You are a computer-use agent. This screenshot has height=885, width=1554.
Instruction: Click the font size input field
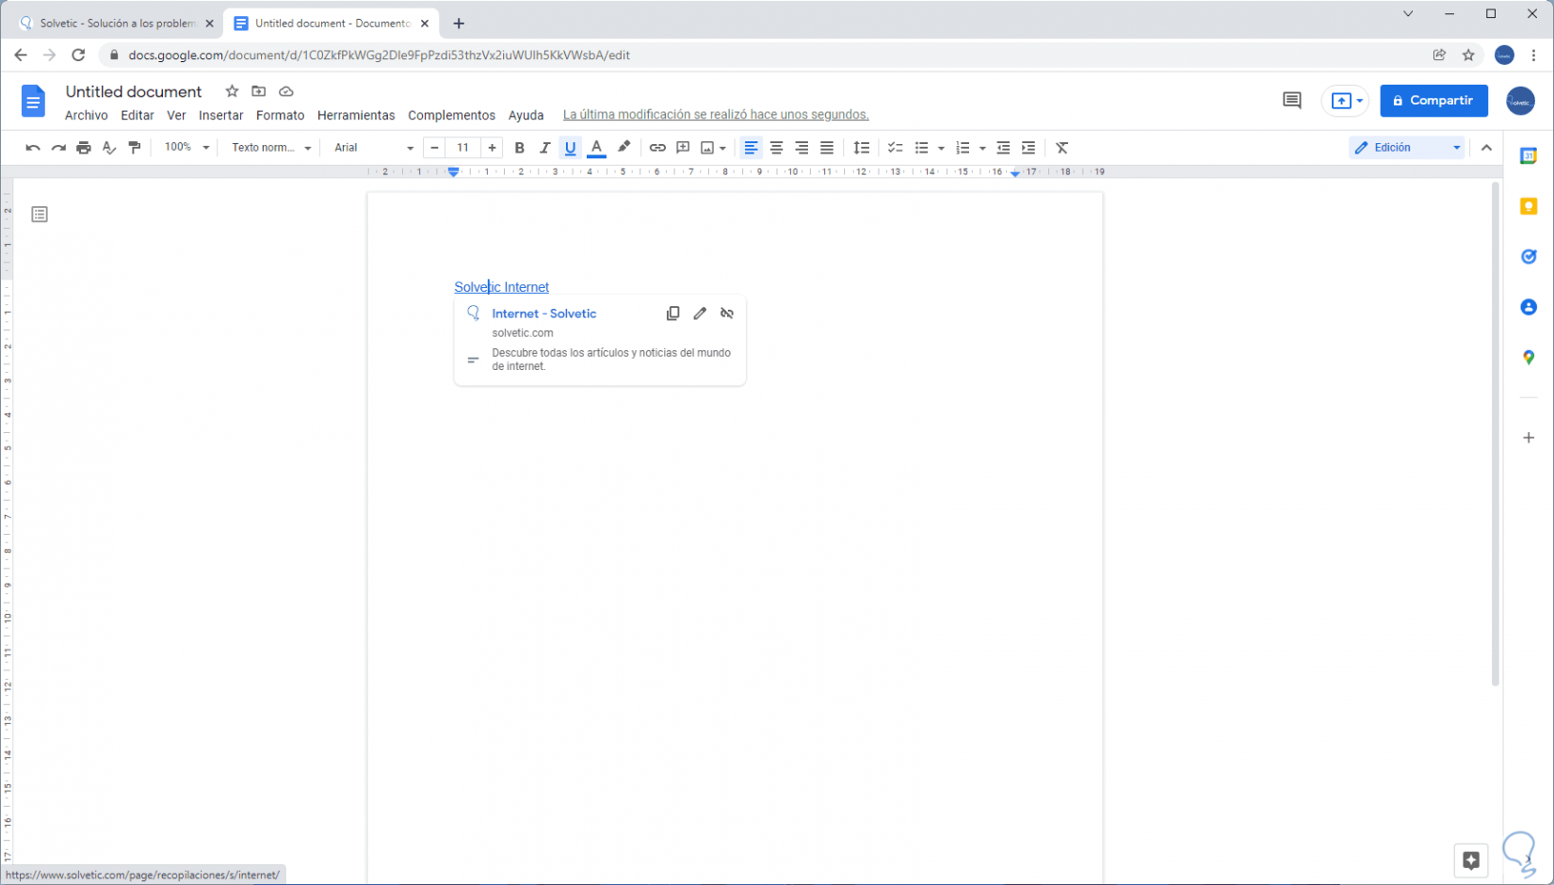click(462, 148)
